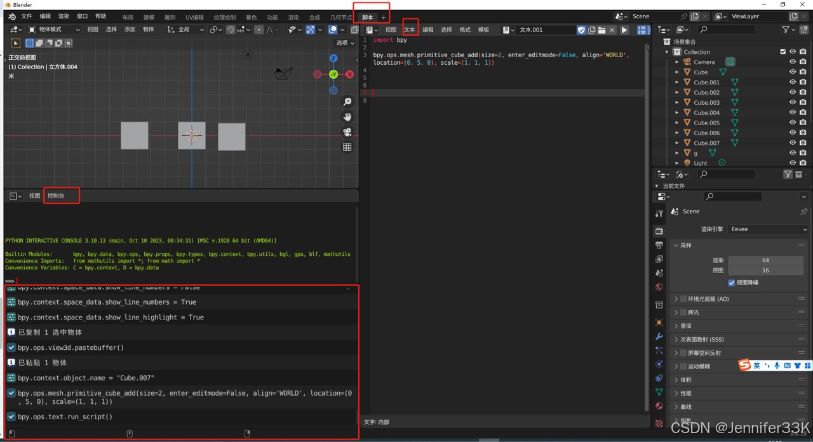Select the viewport zoom magnifier icon

[x=347, y=102]
